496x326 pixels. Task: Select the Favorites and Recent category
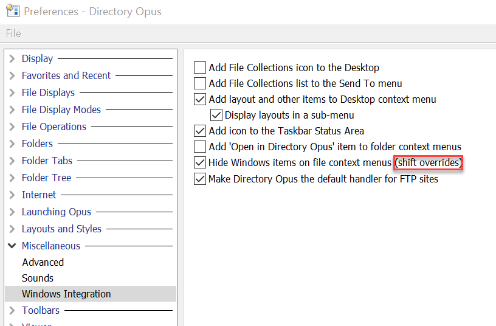pyautogui.click(x=66, y=75)
